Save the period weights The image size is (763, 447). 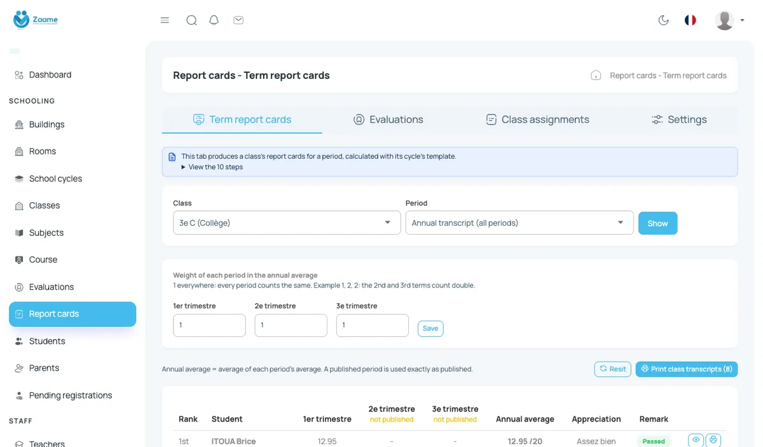click(x=430, y=329)
